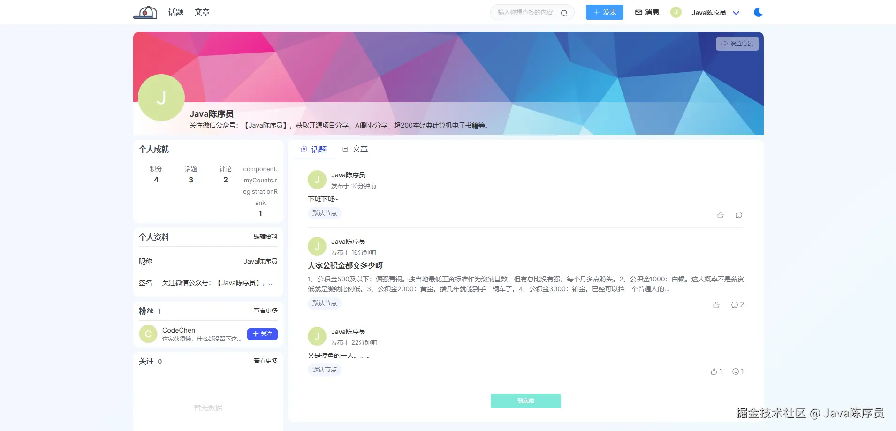Click 编辑资料 edit profile link
This screenshot has width=896, height=431.
click(266, 236)
